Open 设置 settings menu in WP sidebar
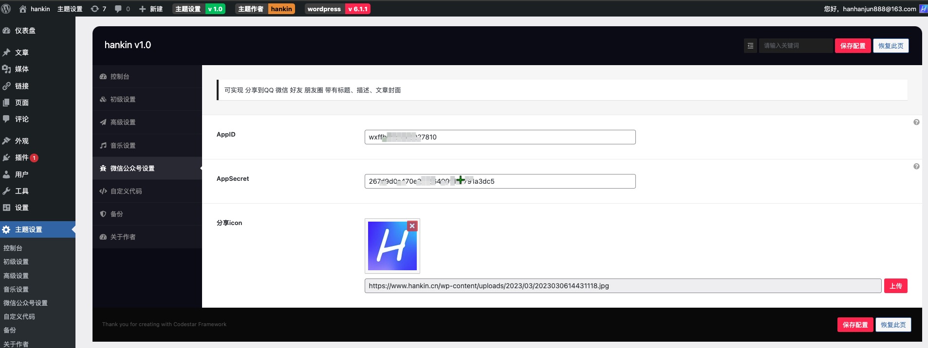This screenshot has width=928, height=348. [x=37, y=208]
